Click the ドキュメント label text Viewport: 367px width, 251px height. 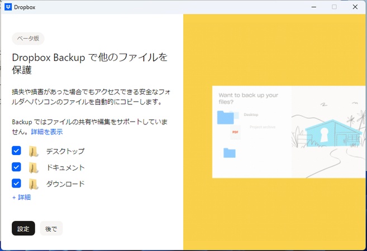(65, 167)
